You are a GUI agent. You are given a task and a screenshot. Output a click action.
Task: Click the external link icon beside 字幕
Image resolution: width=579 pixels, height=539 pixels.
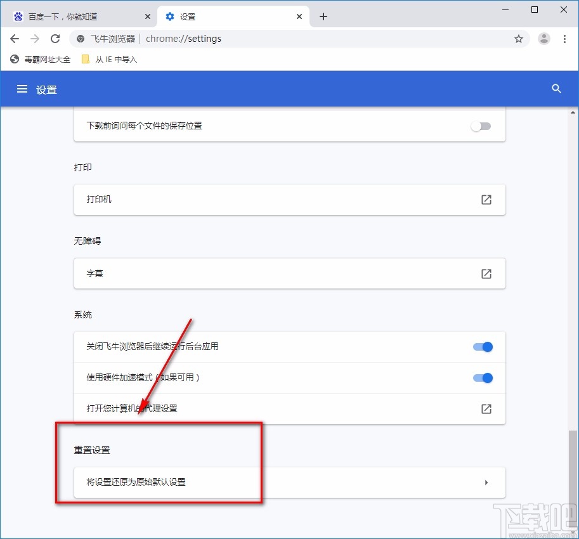pos(486,273)
